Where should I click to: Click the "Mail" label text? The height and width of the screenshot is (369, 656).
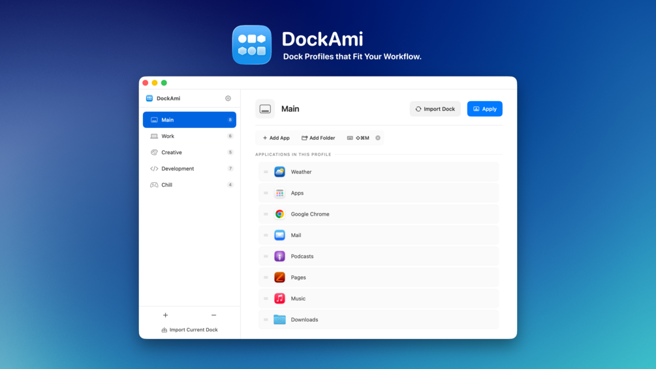tap(296, 235)
